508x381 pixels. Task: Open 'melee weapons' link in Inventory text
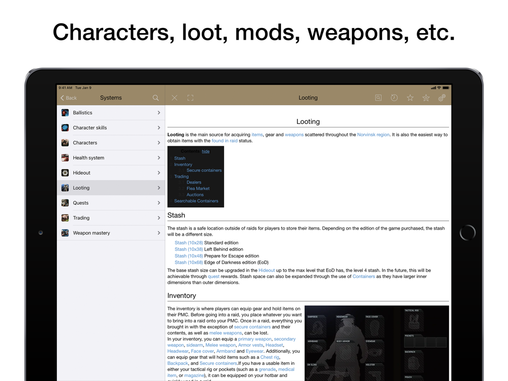[226, 333]
